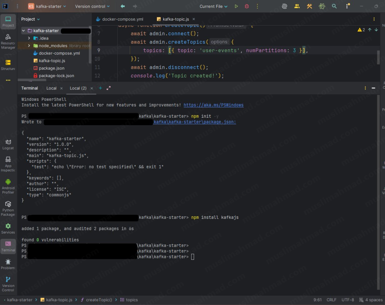
Task: Open the Version Control tool window
Action: pyautogui.click(x=8, y=281)
